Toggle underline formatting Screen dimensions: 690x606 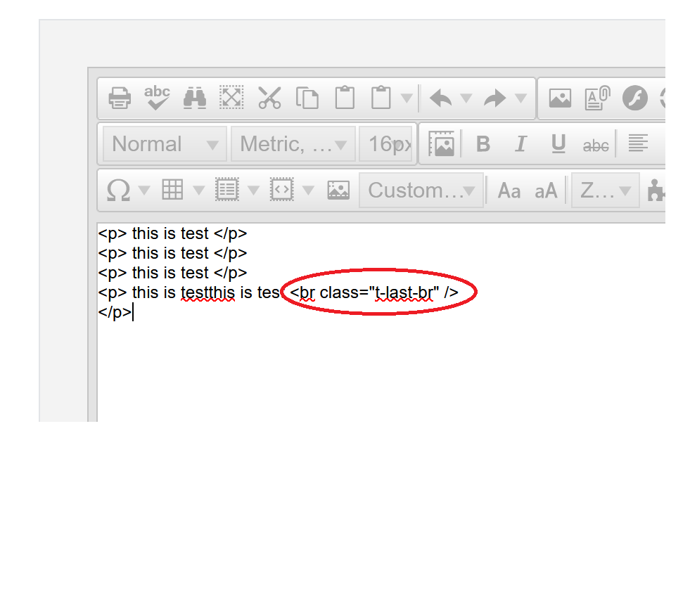point(558,144)
